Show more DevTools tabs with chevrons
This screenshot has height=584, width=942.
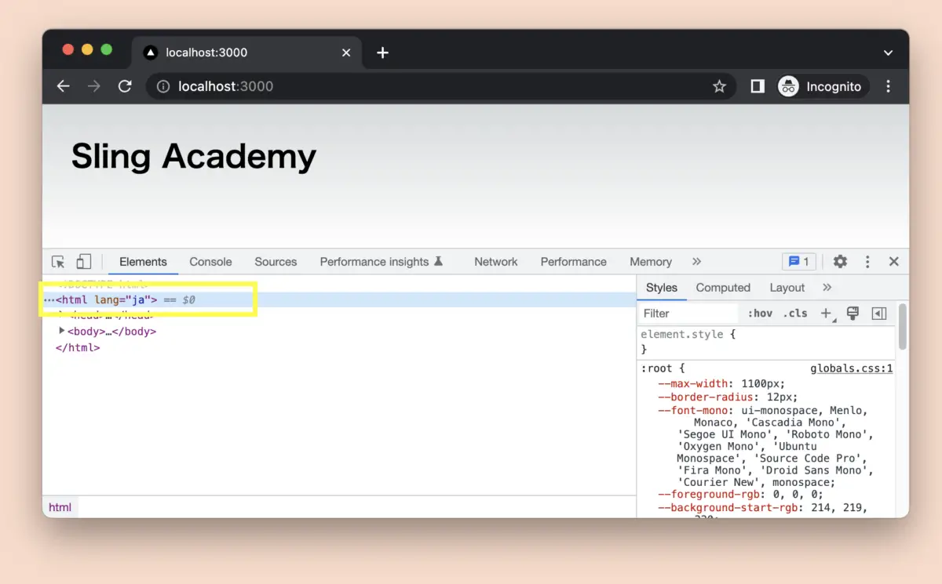click(696, 262)
